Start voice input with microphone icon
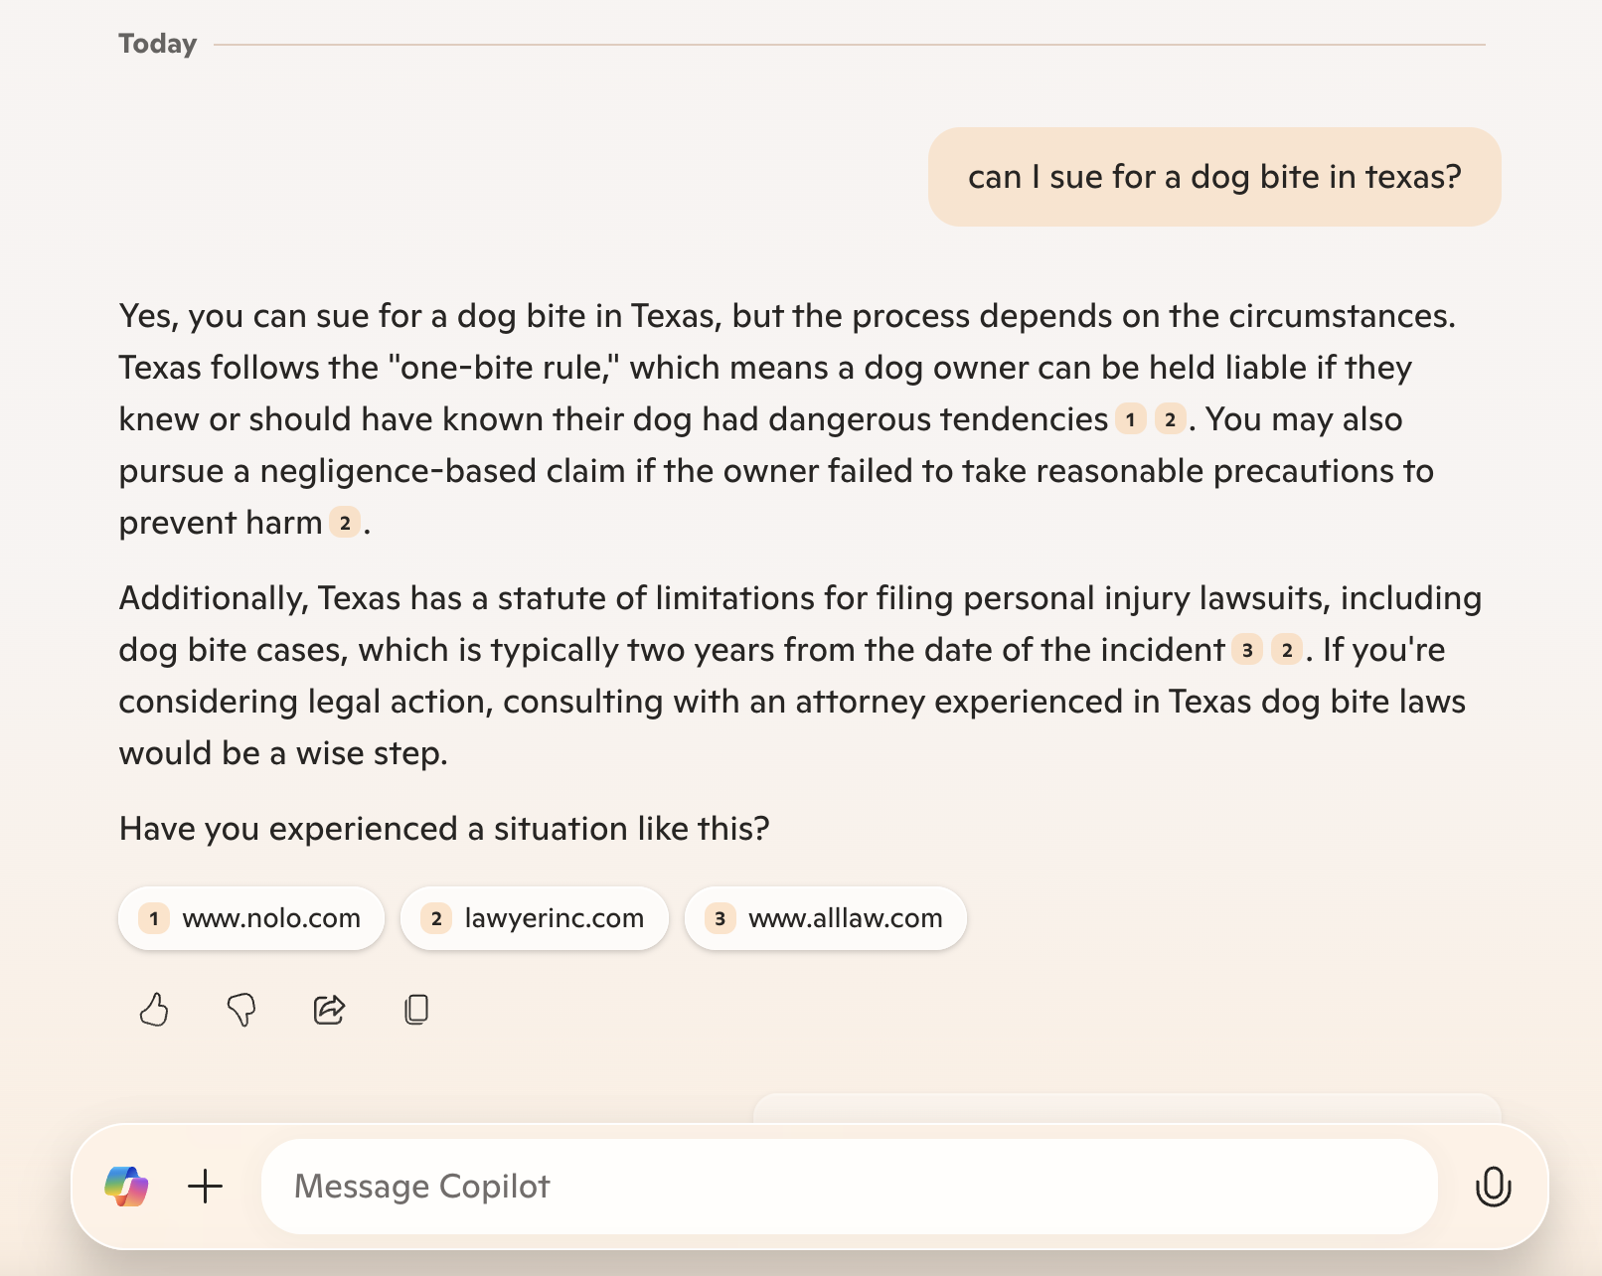Screen dimensions: 1602x1276 pos(1493,1187)
